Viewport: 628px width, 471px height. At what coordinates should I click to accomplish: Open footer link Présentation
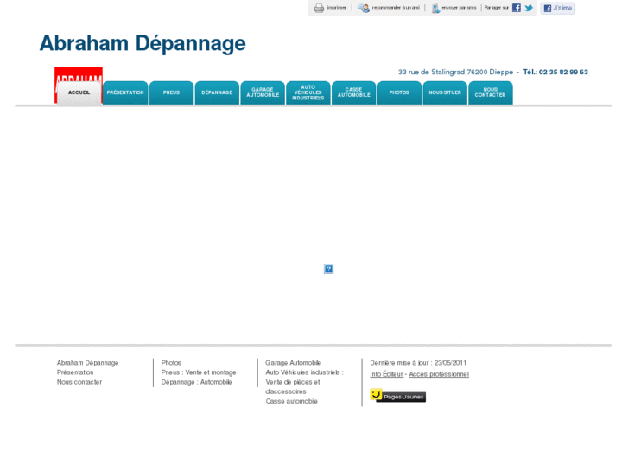[75, 372]
